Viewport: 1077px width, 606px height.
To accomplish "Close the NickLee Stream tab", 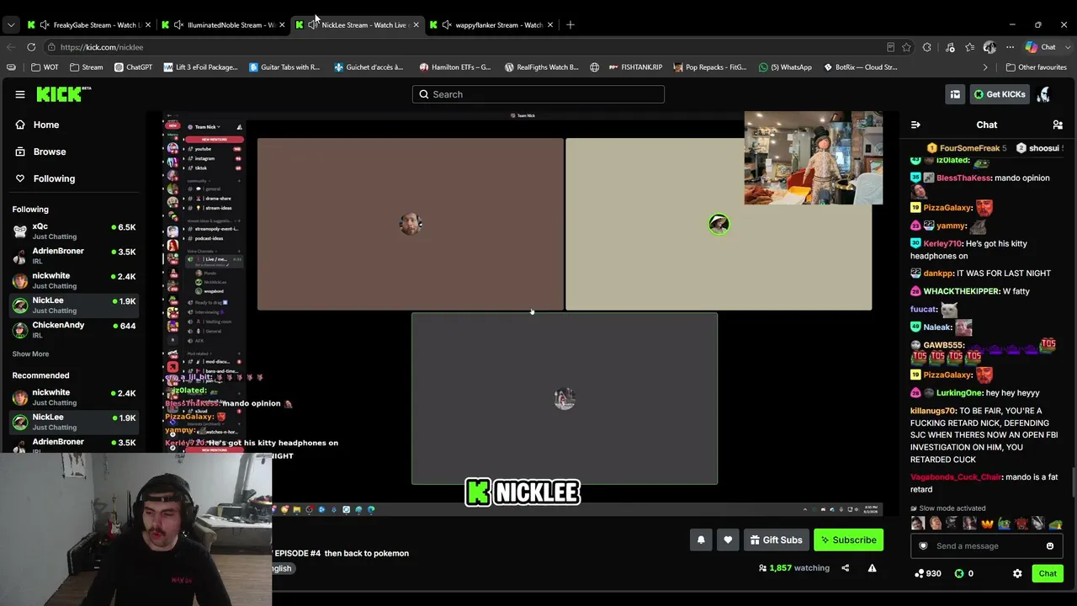I will [x=416, y=24].
